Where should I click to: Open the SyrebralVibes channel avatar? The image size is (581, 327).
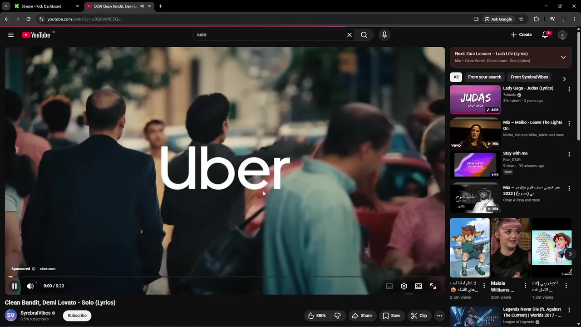coord(11,315)
